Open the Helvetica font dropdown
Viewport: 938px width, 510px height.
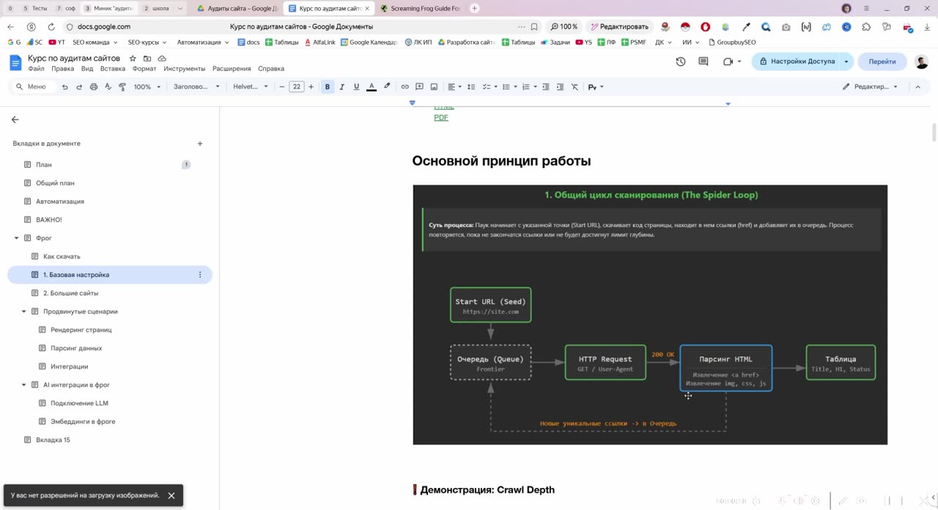tap(251, 86)
